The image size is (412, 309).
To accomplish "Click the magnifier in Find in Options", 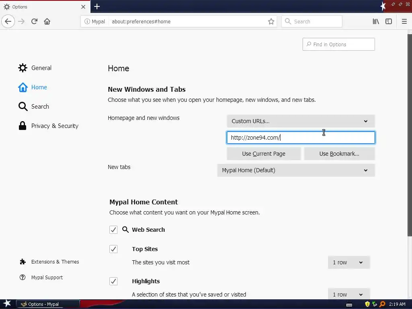I will point(309,44).
